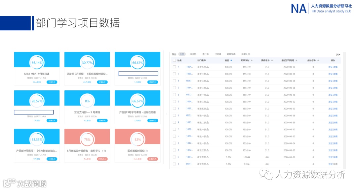Click 还剩6天 badge on 产品部 9月学习课程 card
The width and height of the screenshot is (357, 190).
pyautogui.click(x=152, y=120)
